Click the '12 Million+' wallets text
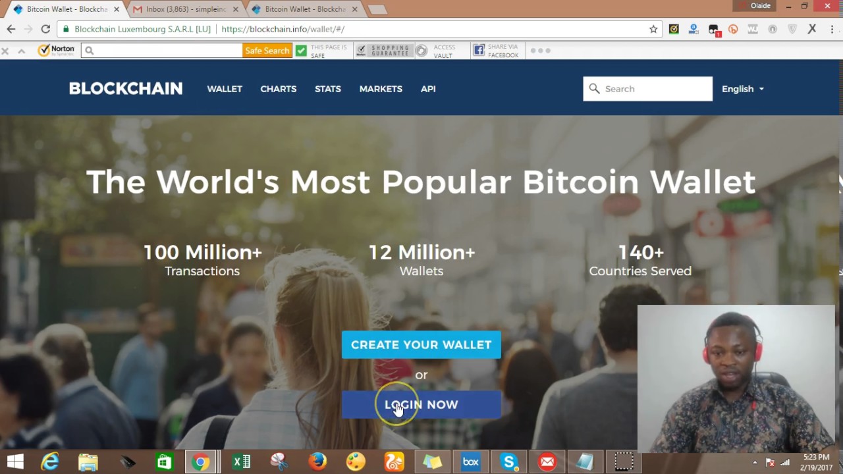This screenshot has width=843, height=474. [x=421, y=252]
